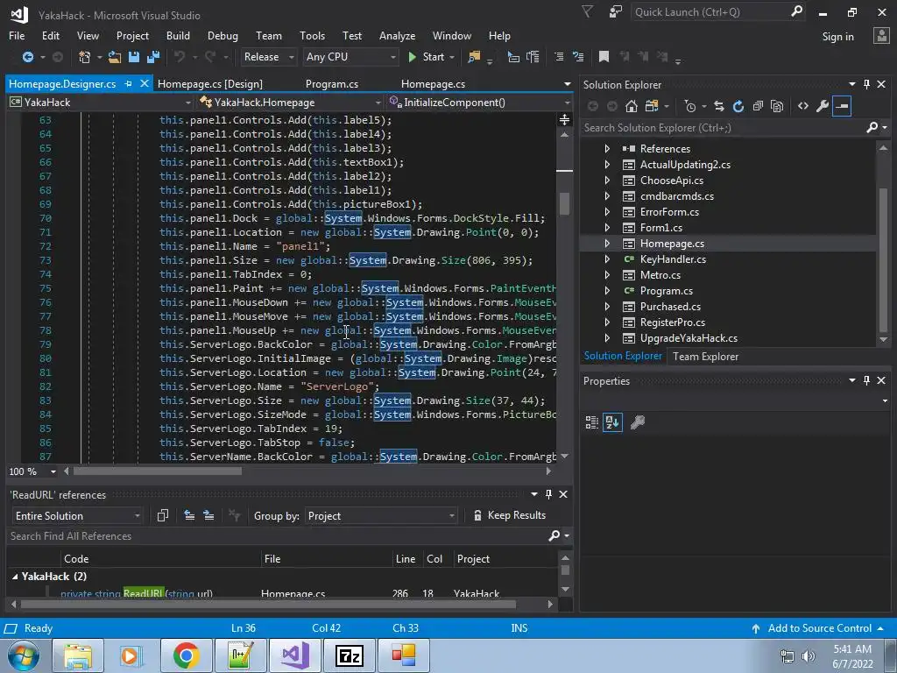The width and height of the screenshot is (897, 673).
Task: Click the Undo arrow icon
Action: coord(179,57)
